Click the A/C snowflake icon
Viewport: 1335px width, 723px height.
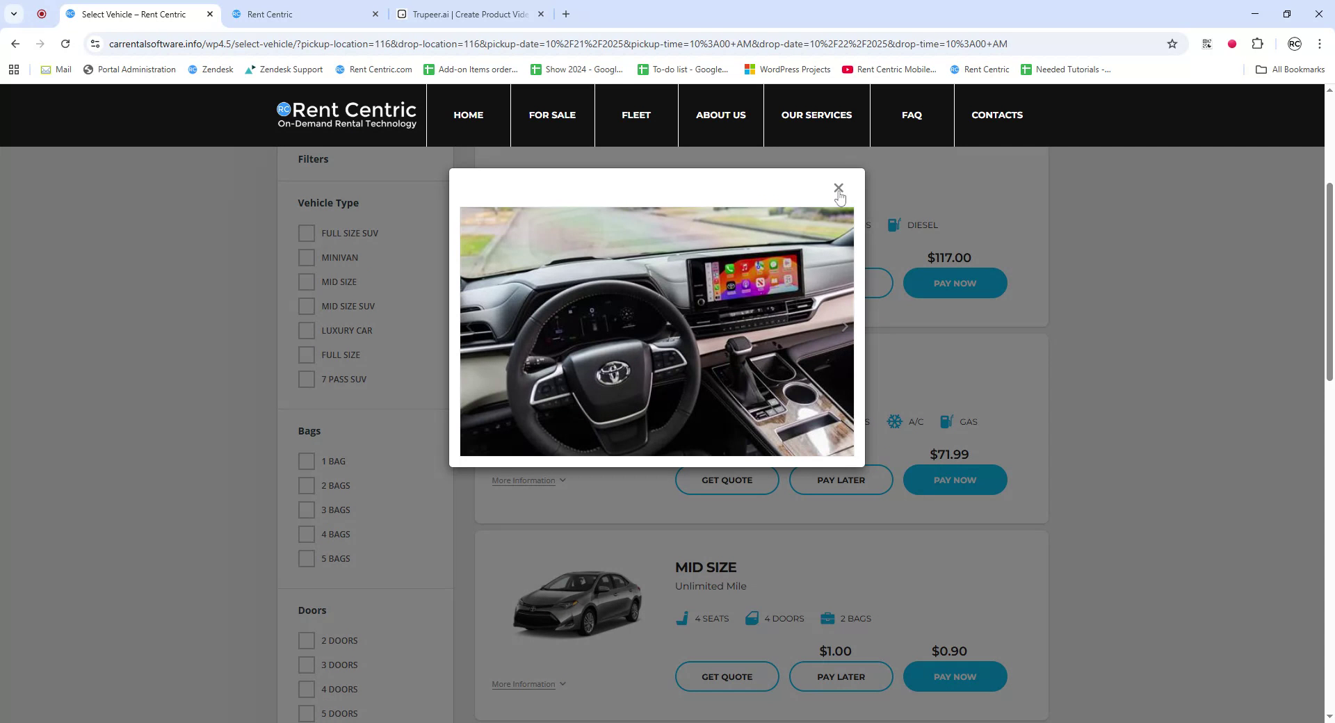point(894,421)
